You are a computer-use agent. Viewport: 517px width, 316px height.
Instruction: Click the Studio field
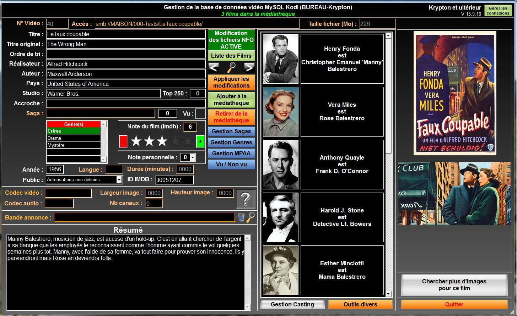[103, 94]
